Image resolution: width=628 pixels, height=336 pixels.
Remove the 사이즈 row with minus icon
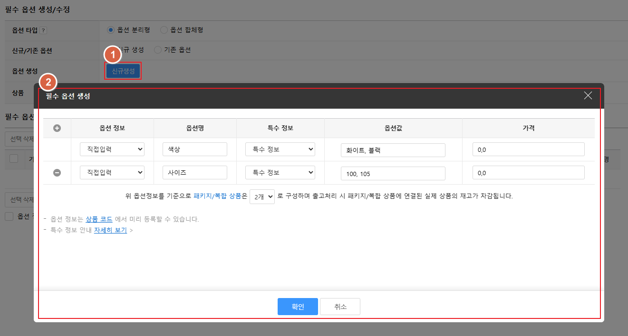click(57, 173)
